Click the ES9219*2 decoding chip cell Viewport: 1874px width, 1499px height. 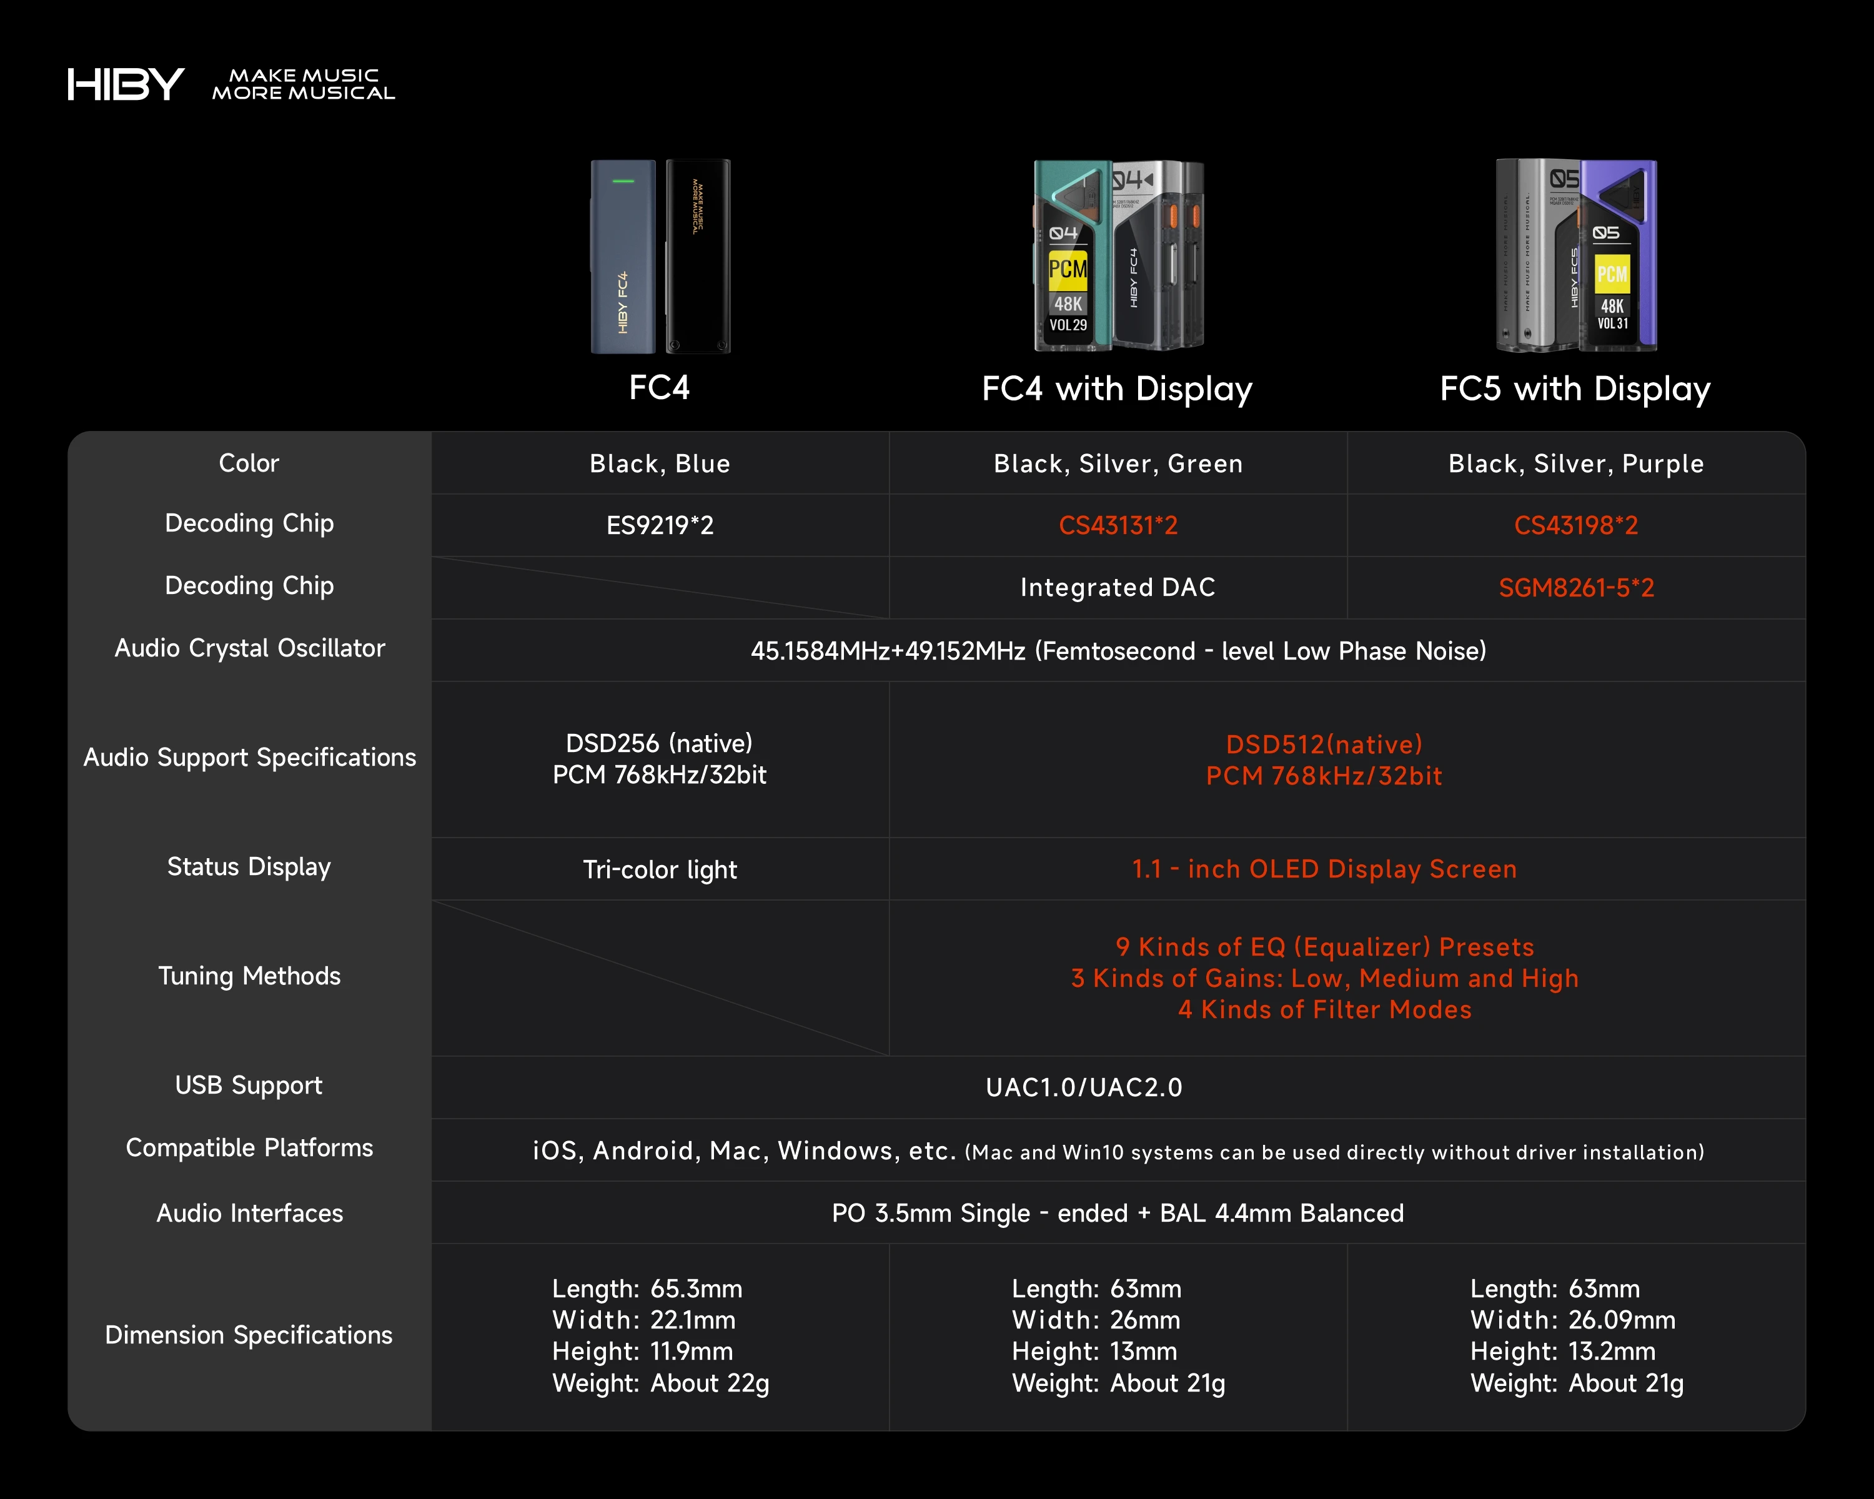660,525
